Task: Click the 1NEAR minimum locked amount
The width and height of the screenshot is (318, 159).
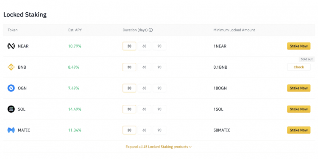Action: coord(220,46)
